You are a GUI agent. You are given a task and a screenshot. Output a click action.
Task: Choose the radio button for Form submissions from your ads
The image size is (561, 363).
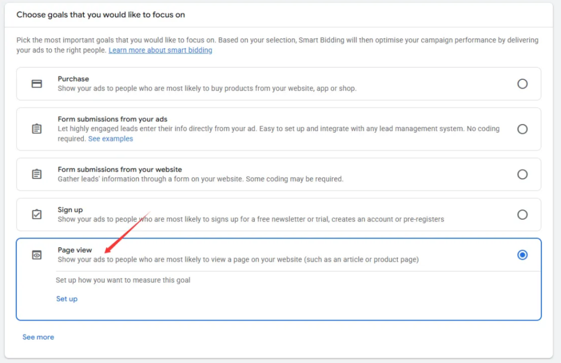click(522, 129)
